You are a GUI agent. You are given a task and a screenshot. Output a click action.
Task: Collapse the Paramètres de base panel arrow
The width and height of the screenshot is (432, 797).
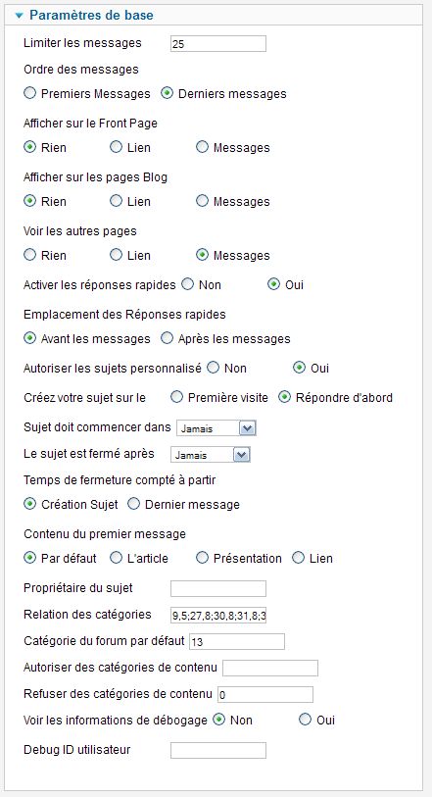tap(20, 16)
